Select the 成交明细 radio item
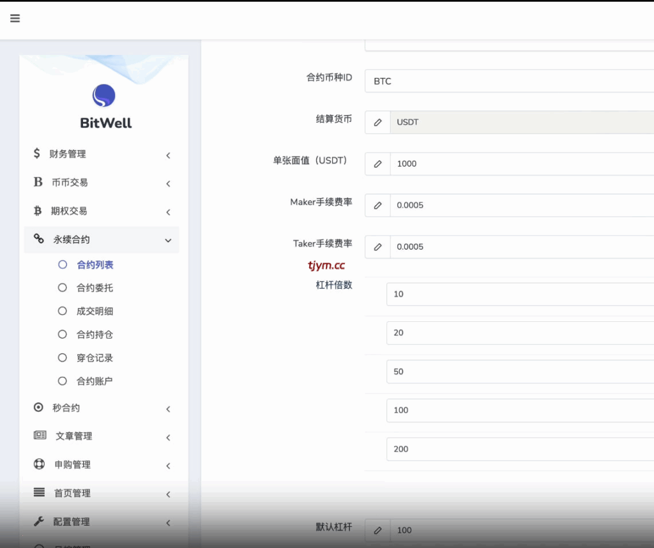Image resolution: width=654 pixels, height=548 pixels. pos(63,311)
